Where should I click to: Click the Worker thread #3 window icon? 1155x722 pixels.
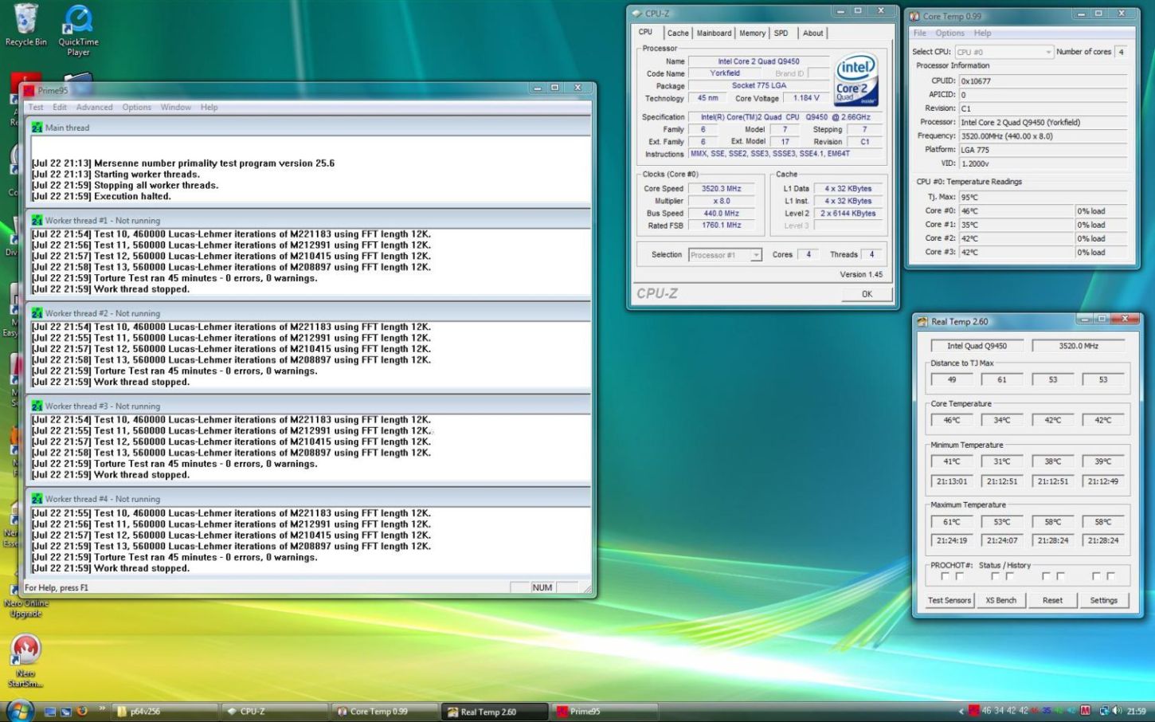(37, 406)
